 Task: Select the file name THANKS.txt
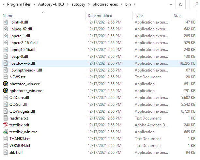point(20,139)
